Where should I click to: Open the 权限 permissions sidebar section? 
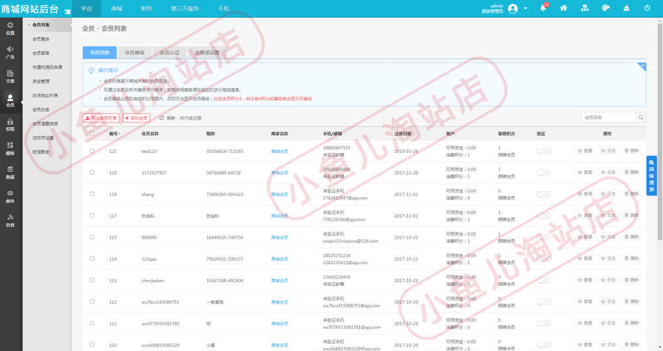tap(10, 125)
